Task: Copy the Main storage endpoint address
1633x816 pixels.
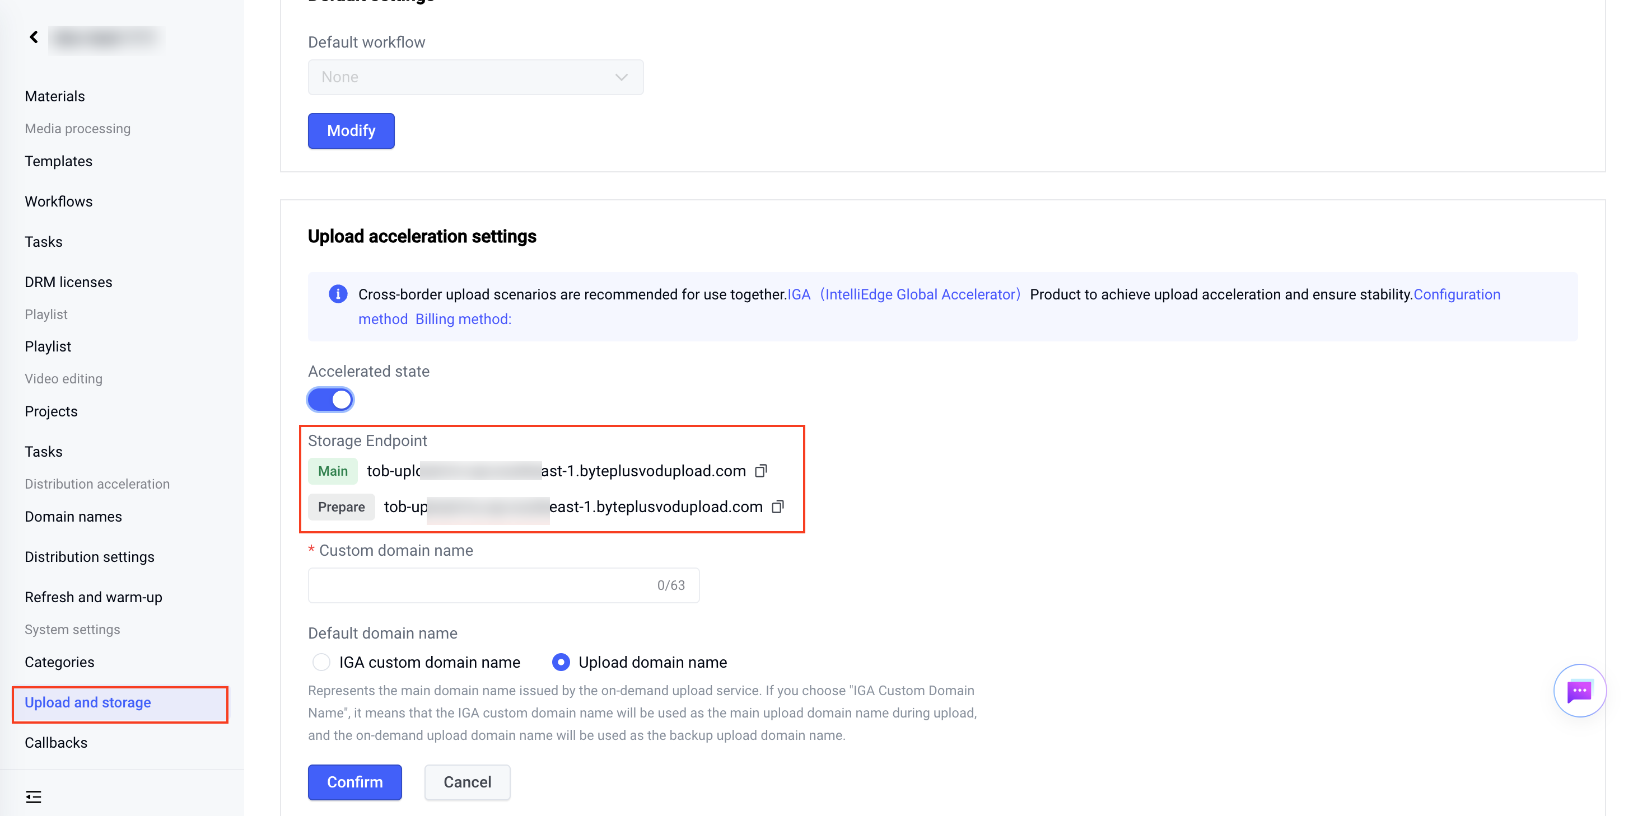Action: point(760,471)
